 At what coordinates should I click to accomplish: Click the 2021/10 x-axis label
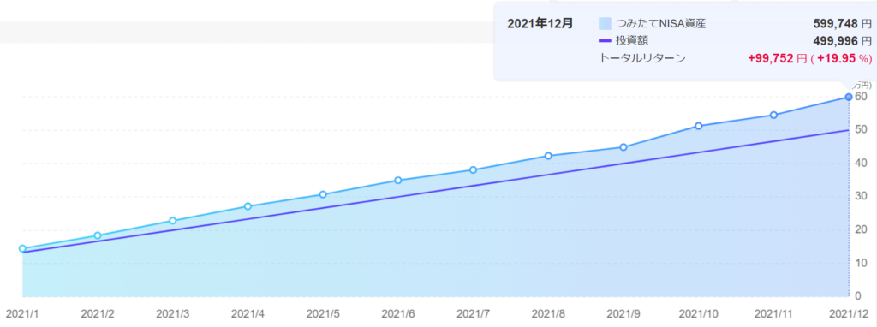pos(699,314)
